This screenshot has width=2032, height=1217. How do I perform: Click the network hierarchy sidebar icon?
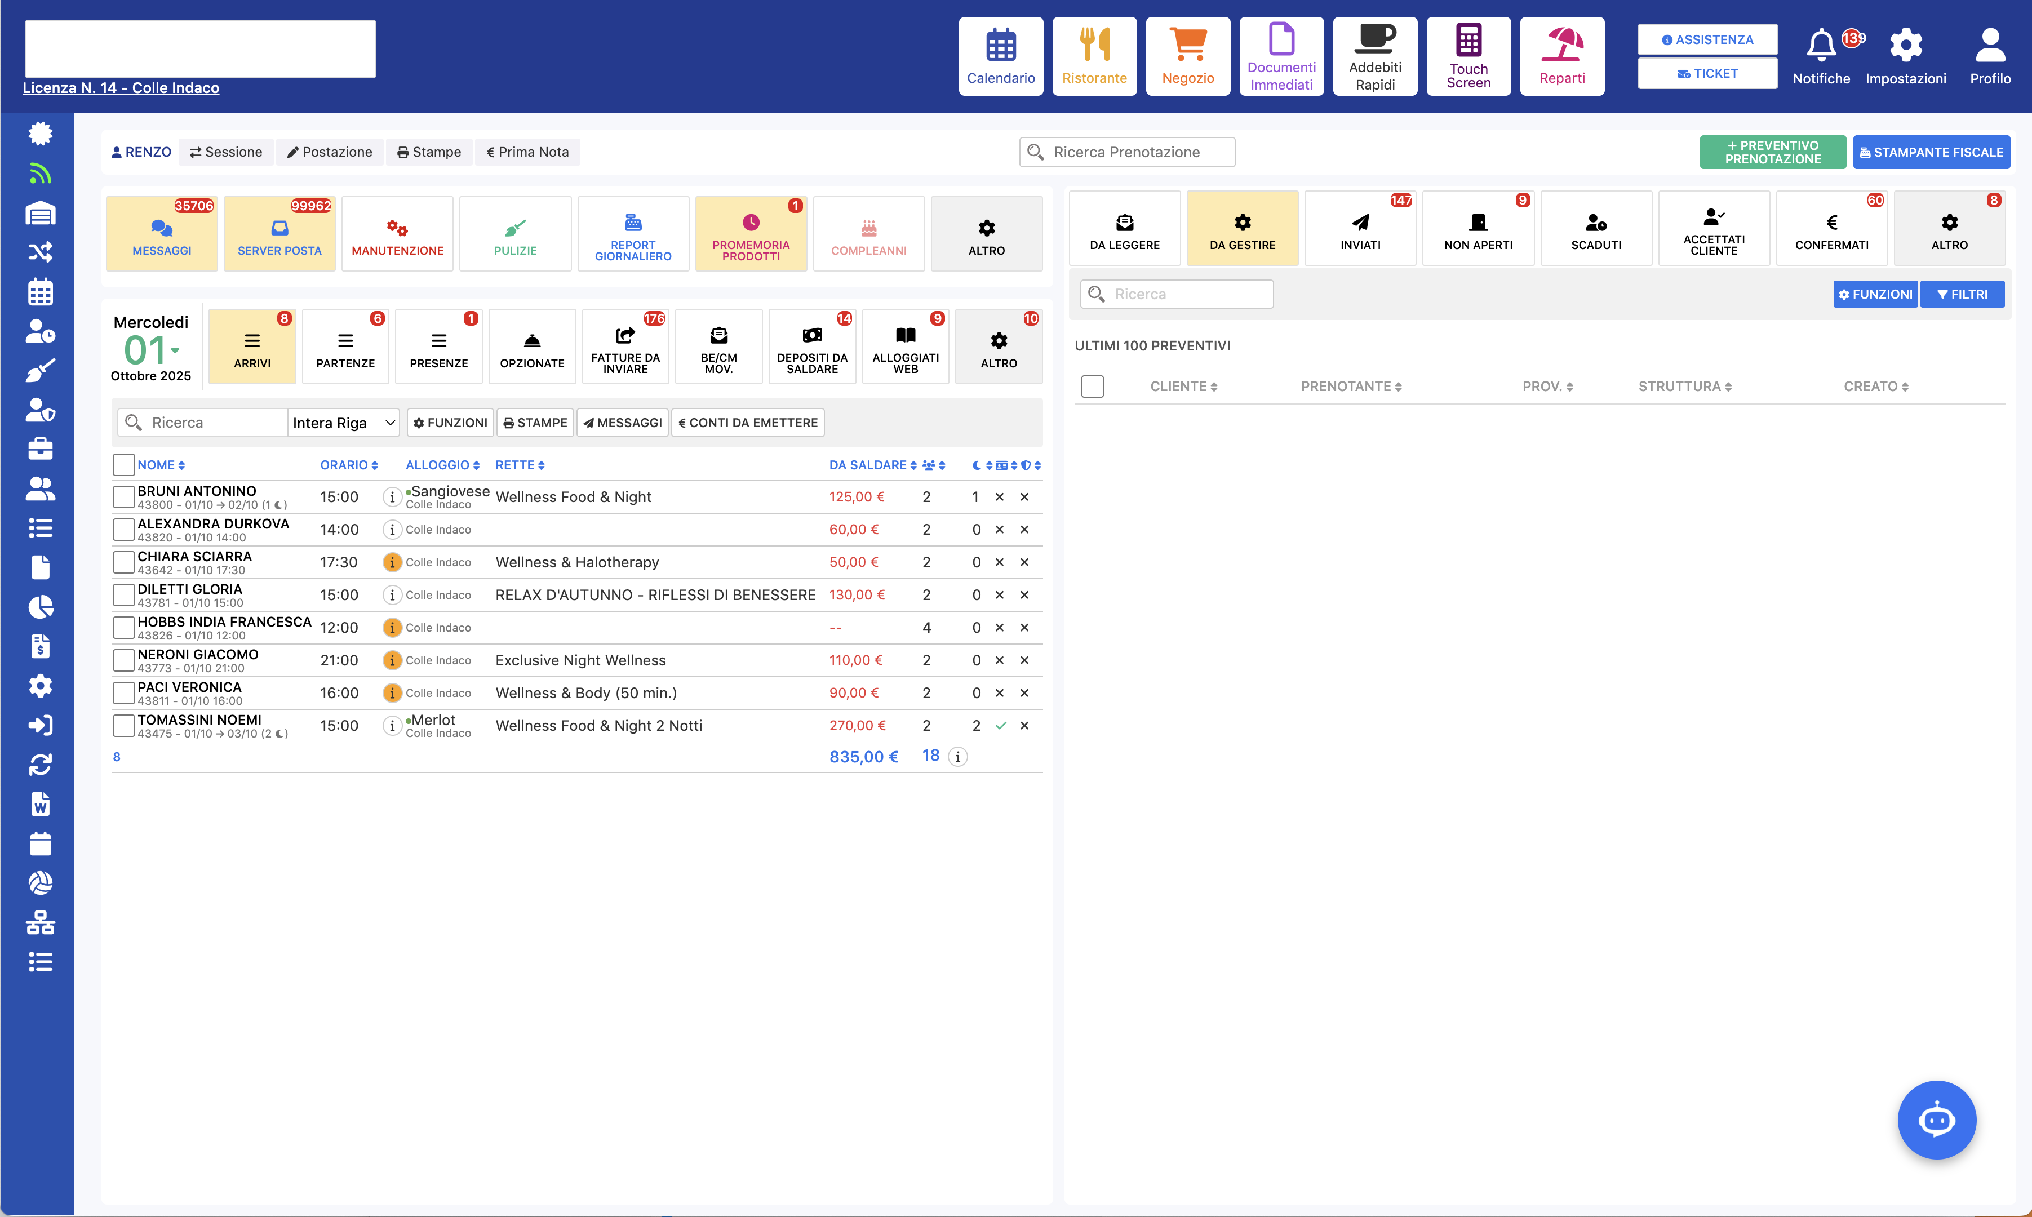(40, 922)
